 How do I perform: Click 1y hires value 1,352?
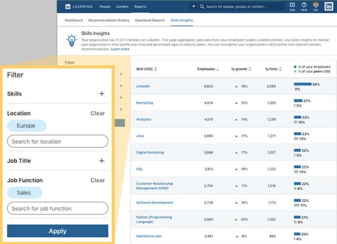tap(271, 219)
